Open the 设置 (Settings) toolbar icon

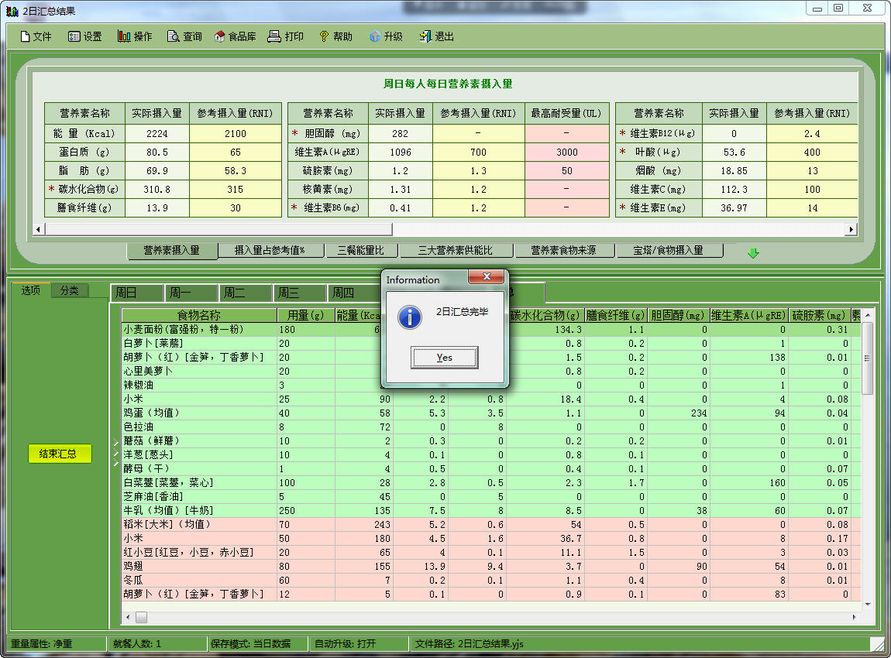(x=74, y=36)
